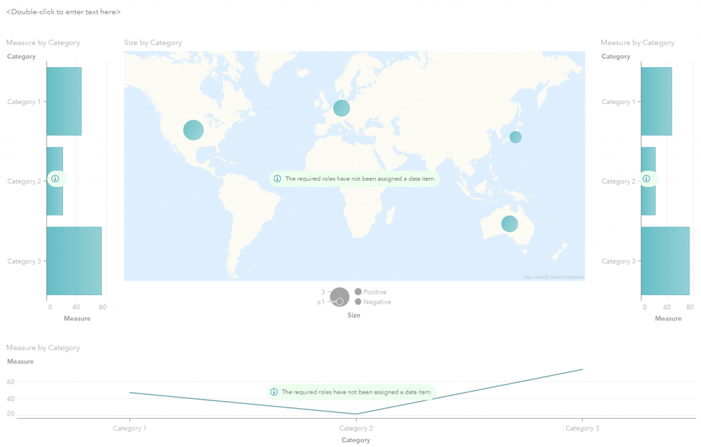
Task: Expand the Measure by Category chart title
Action: click(x=43, y=42)
